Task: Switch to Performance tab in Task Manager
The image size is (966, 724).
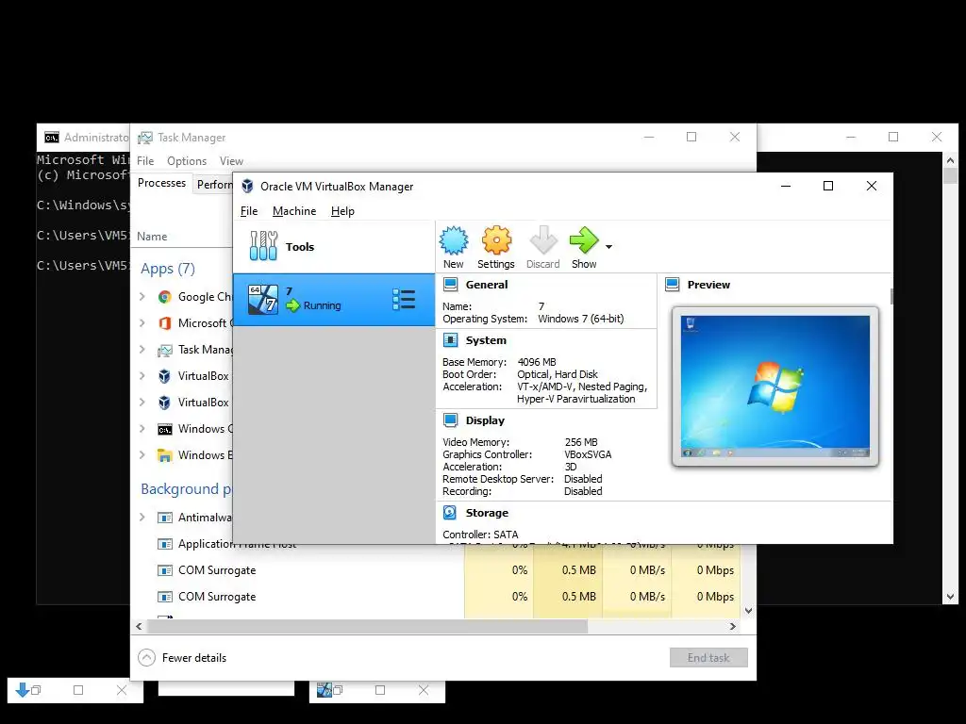Action: pos(214,184)
